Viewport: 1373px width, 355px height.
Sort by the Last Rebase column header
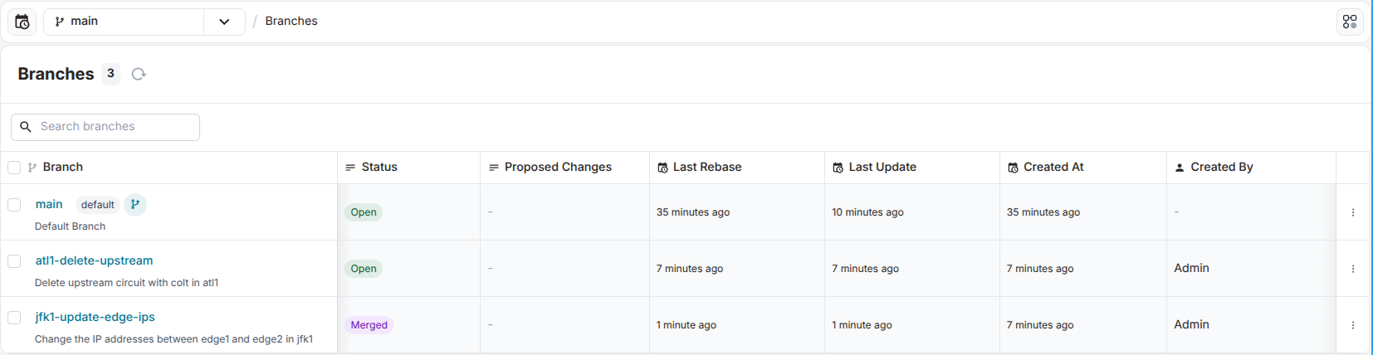[x=706, y=168]
